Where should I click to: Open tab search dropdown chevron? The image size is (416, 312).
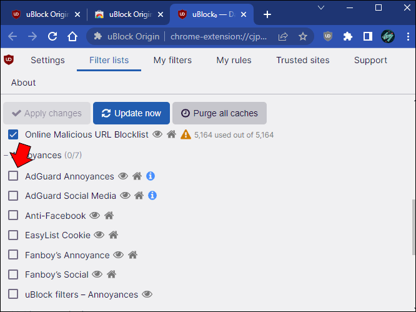(321, 8)
